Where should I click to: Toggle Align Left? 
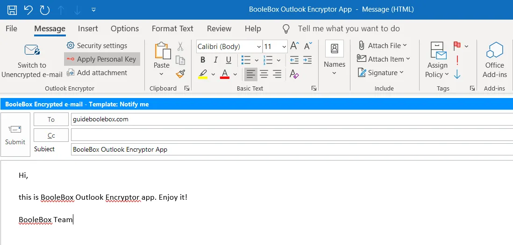point(251,75)
